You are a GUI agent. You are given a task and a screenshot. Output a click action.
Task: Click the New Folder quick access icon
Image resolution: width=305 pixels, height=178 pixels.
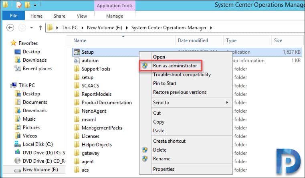point(27,5)
